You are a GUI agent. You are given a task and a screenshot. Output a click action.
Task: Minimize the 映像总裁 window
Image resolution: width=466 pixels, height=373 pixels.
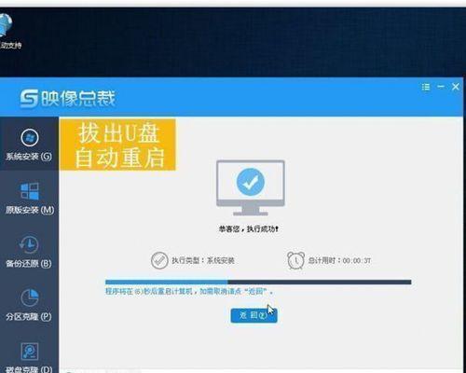coord(441,87)
